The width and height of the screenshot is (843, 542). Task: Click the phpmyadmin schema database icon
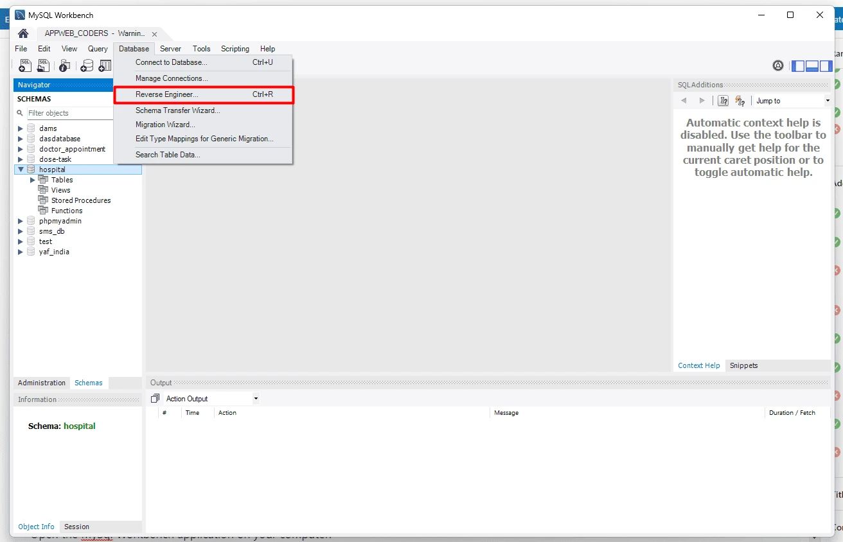pyautogui.click(x=31, y=221)
